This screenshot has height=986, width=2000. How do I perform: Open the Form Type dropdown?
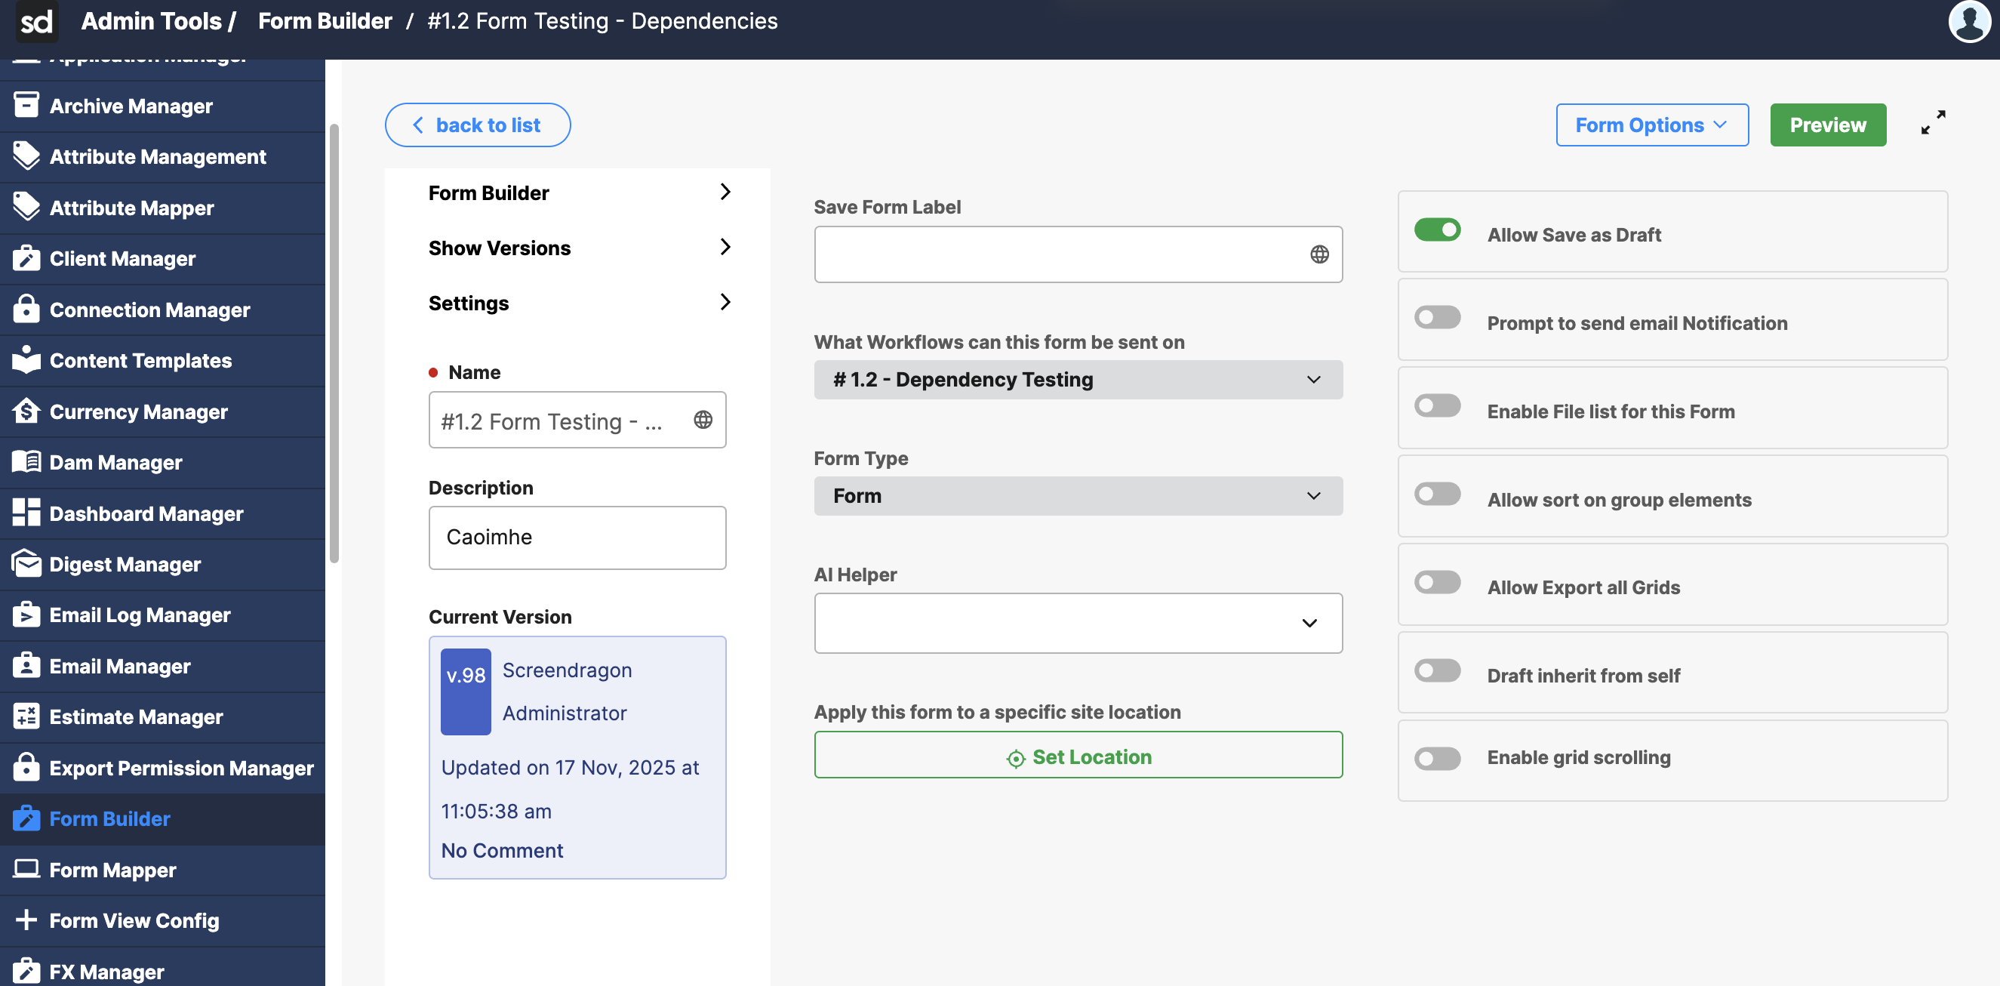(1078, 495)
